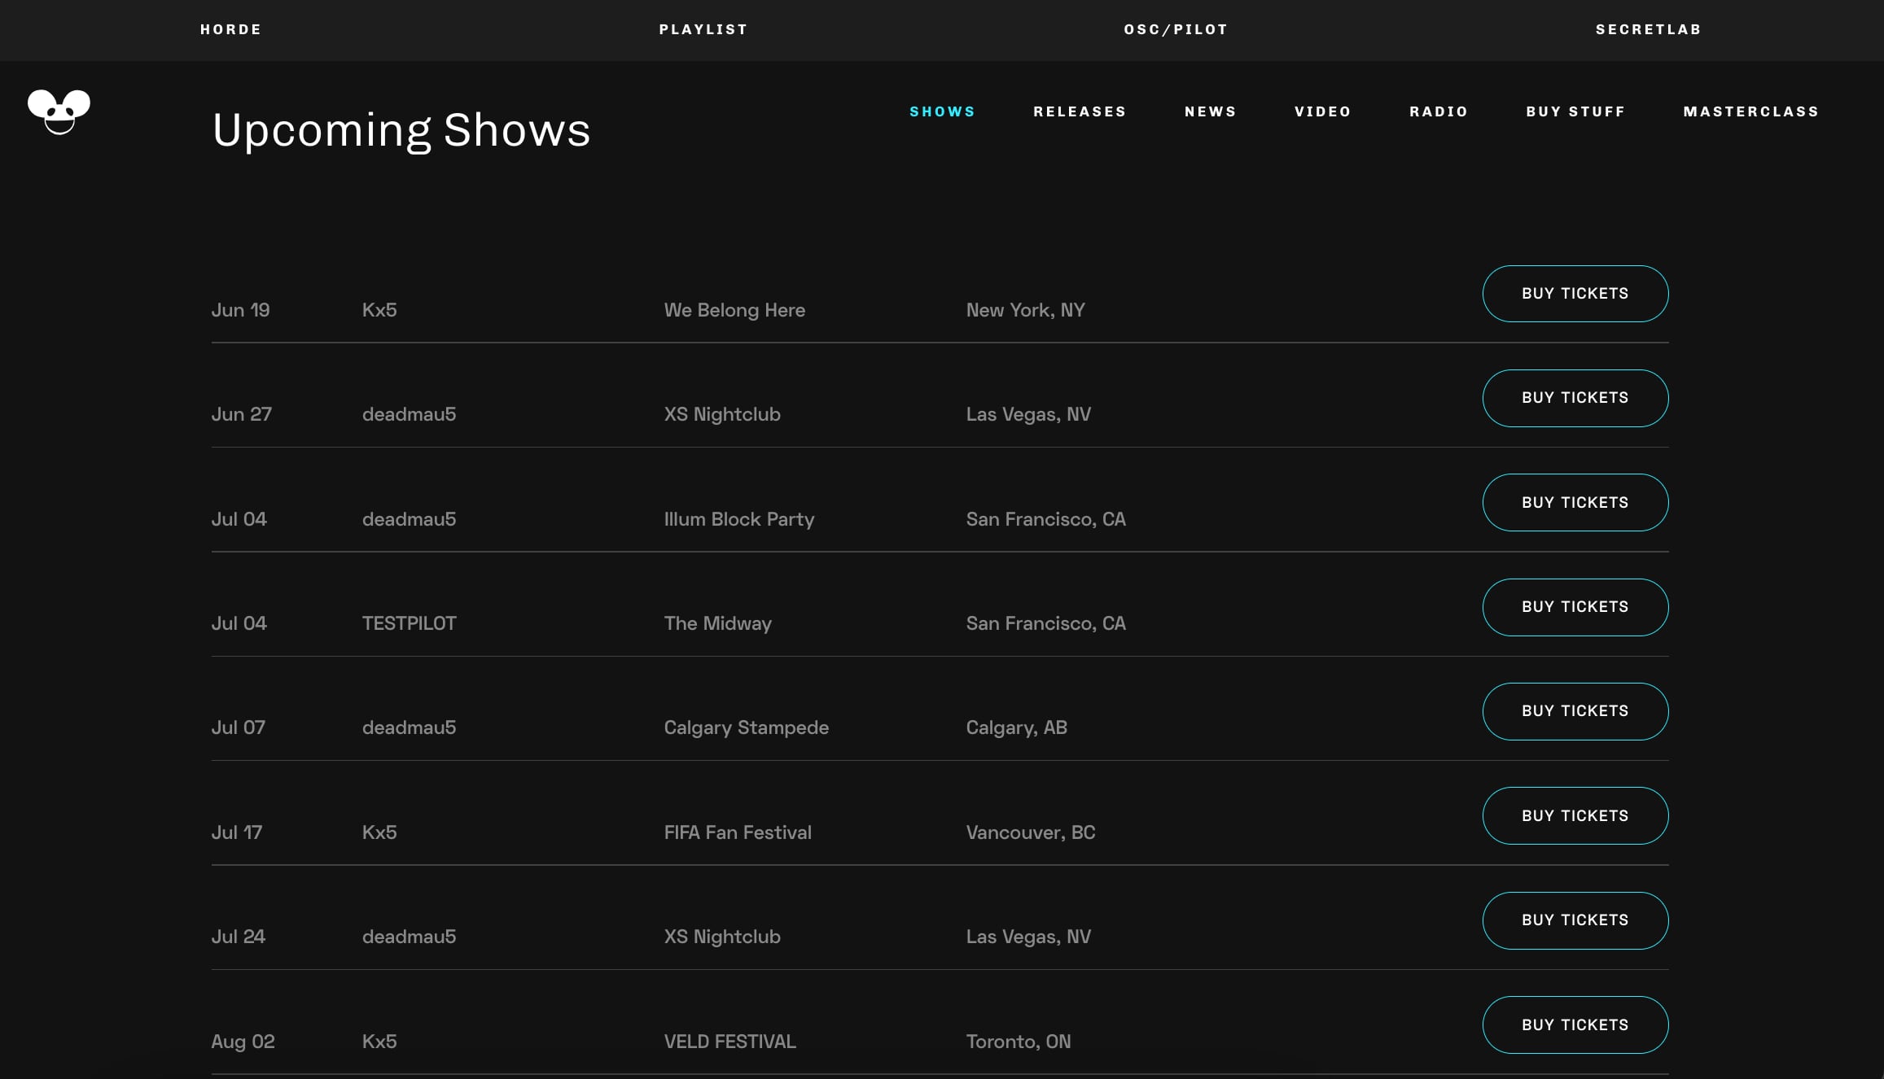Click the 'Aug 02' date text
This screenshot has width=1884, height=1079.
coord(243,1042)
